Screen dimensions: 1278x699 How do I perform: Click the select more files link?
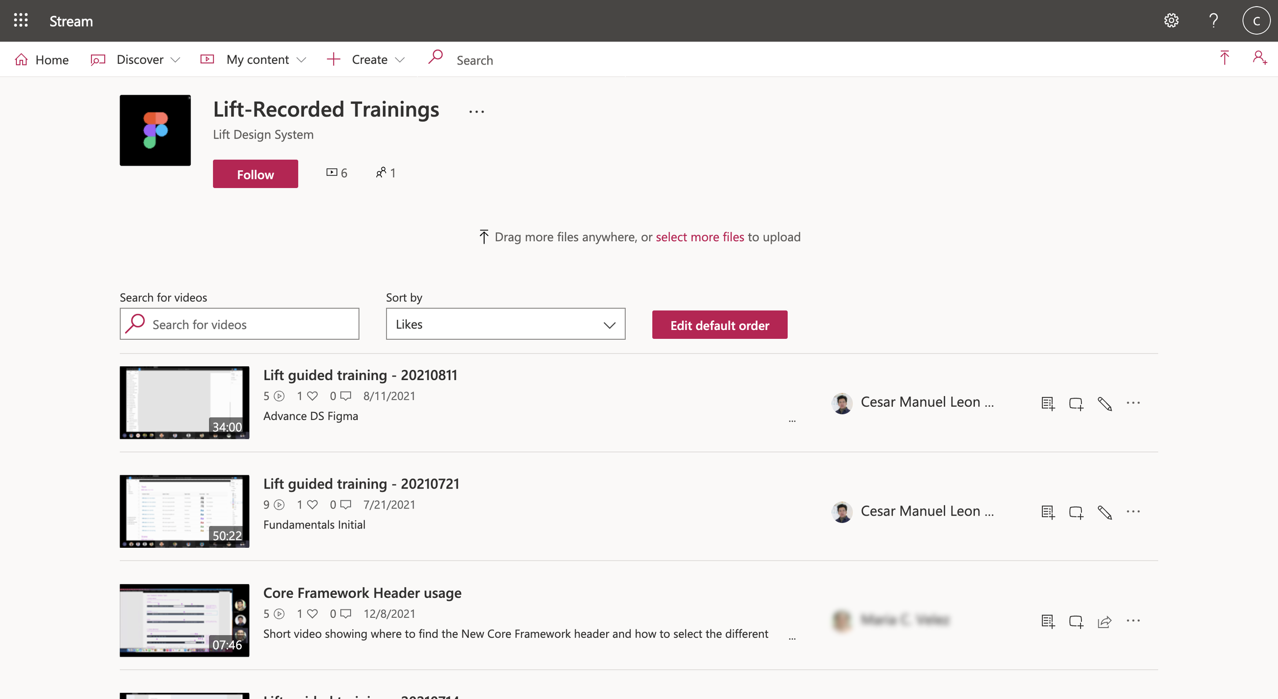tap(699, 237)
